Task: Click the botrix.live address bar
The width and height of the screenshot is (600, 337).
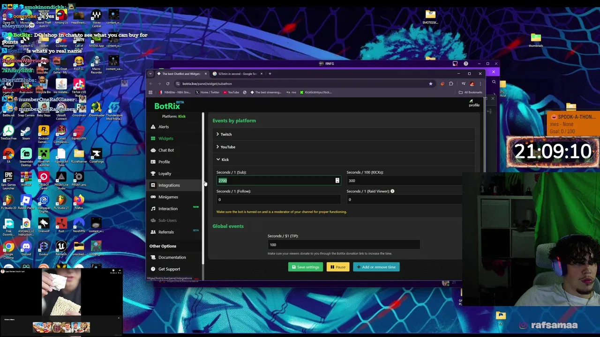Action: click(300, 84)
